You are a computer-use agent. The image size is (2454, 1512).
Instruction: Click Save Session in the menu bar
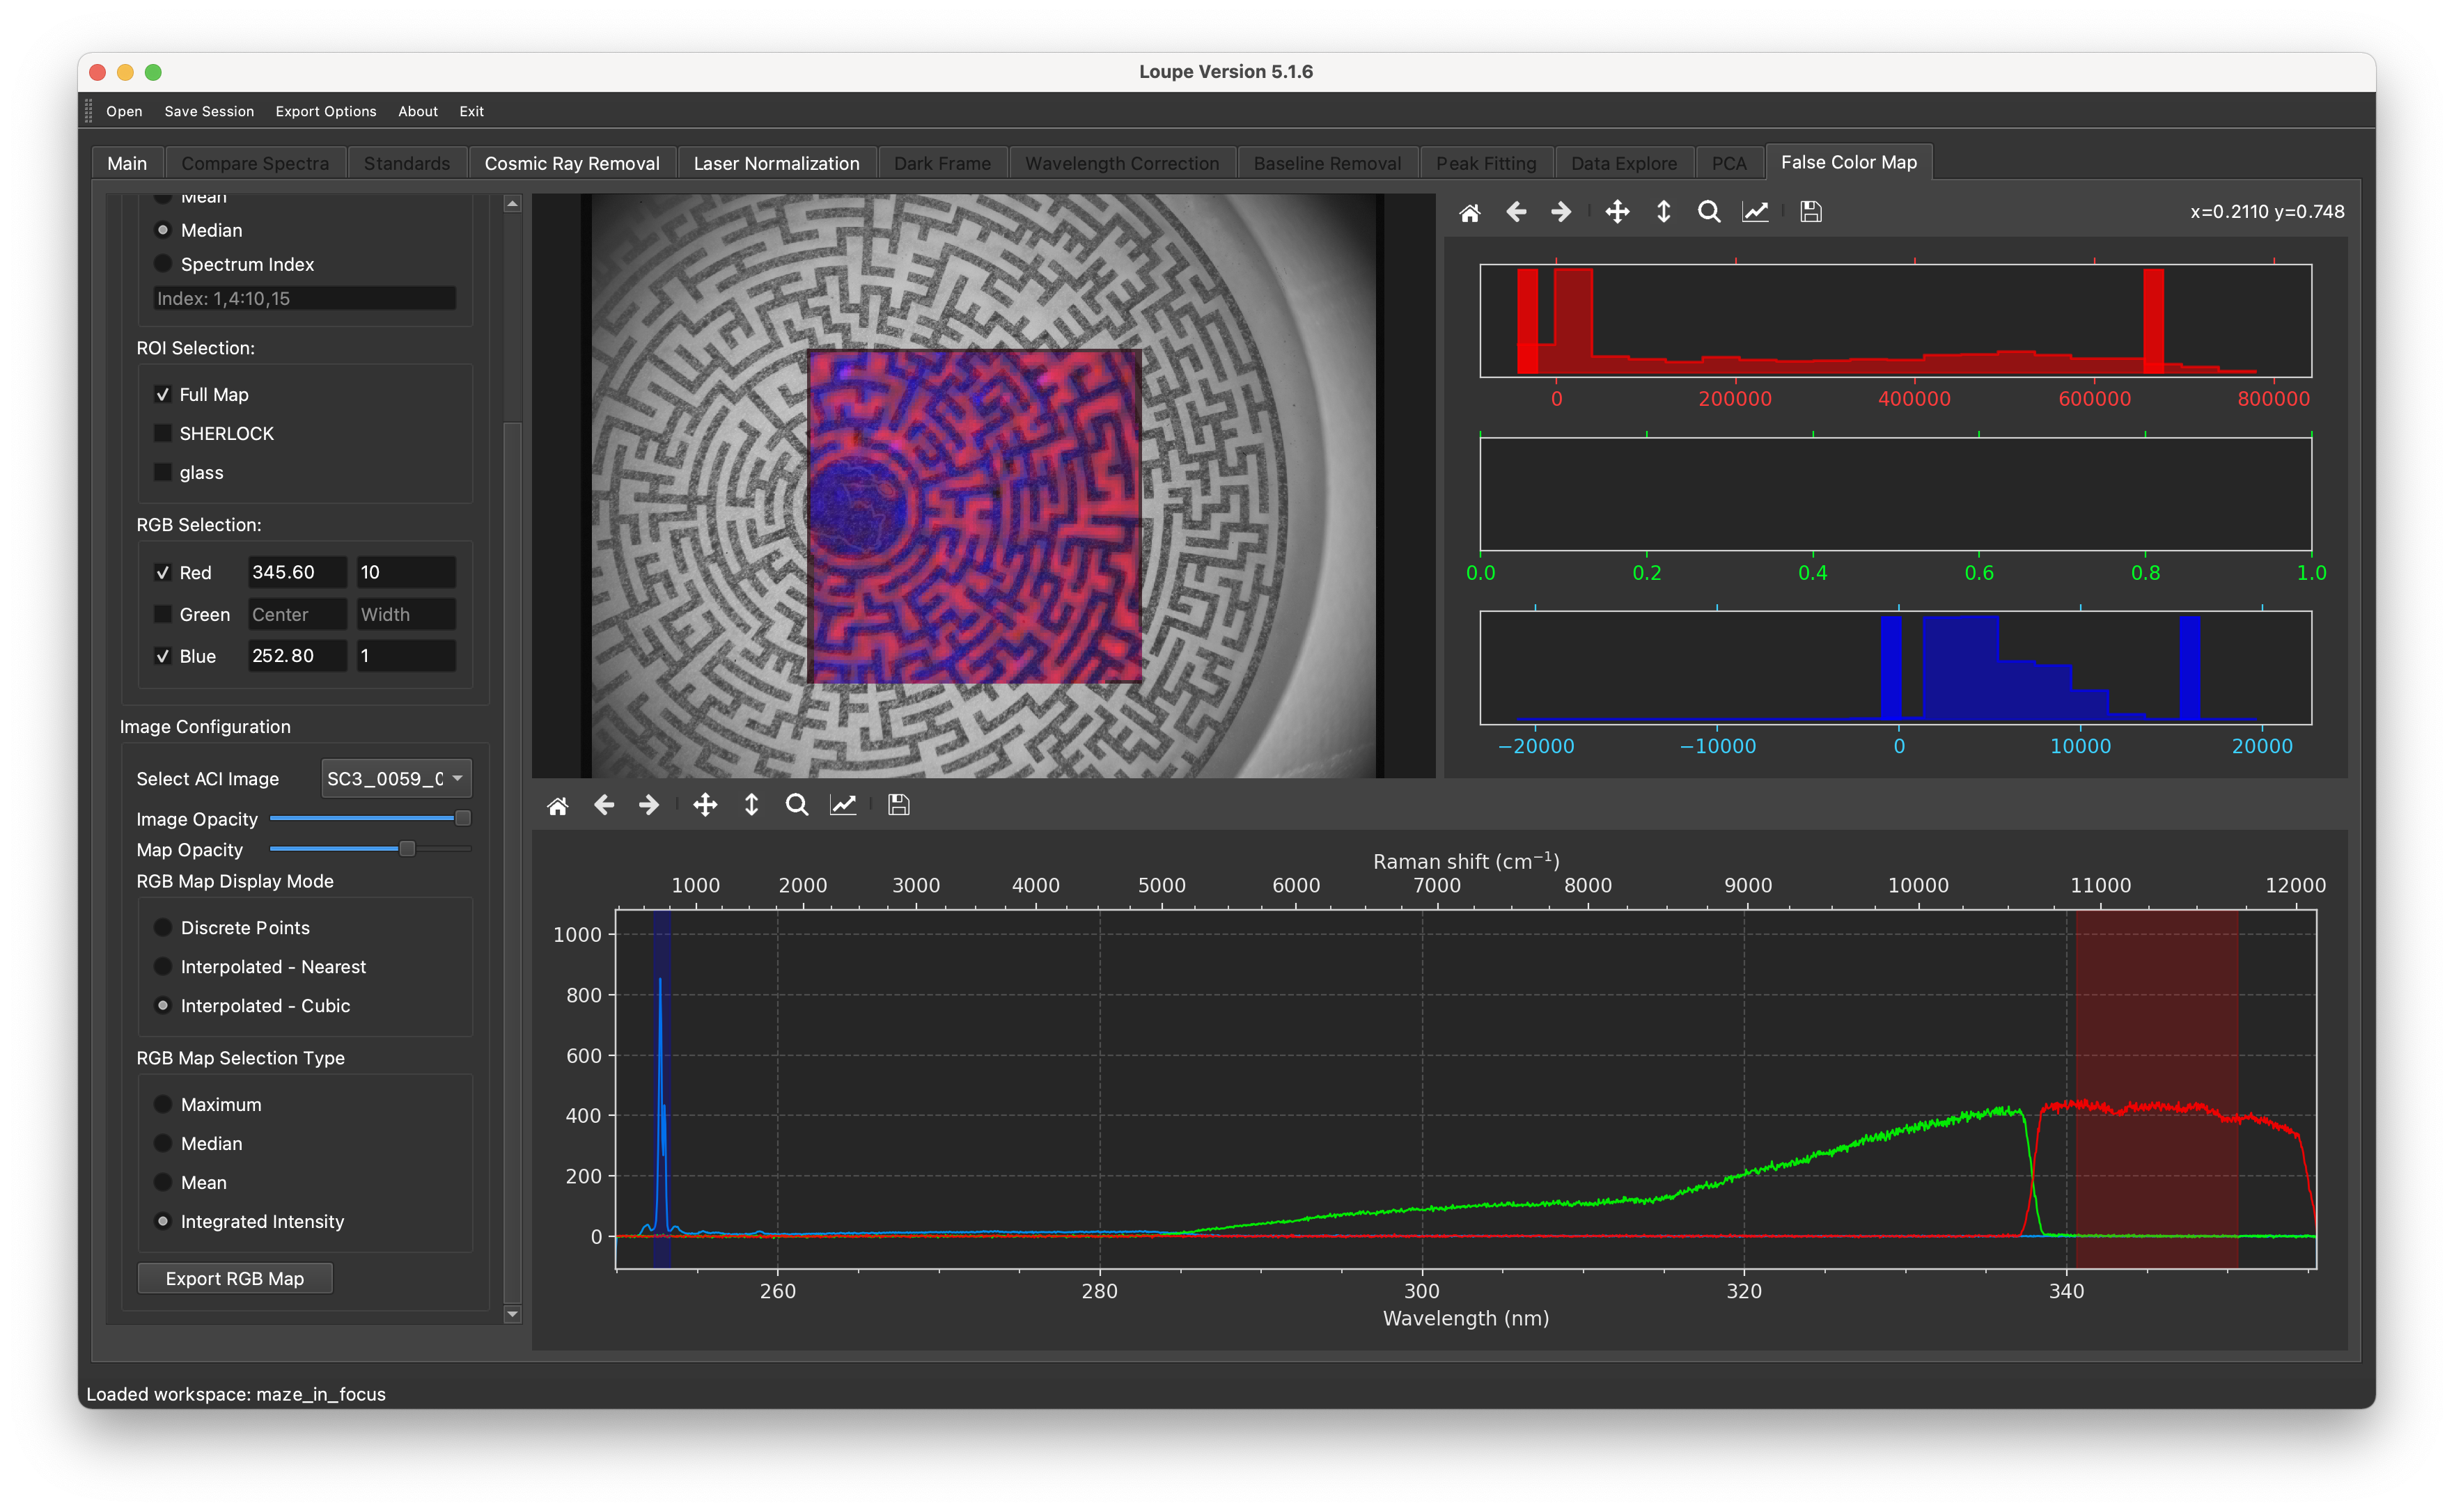(x=209, y=111)
